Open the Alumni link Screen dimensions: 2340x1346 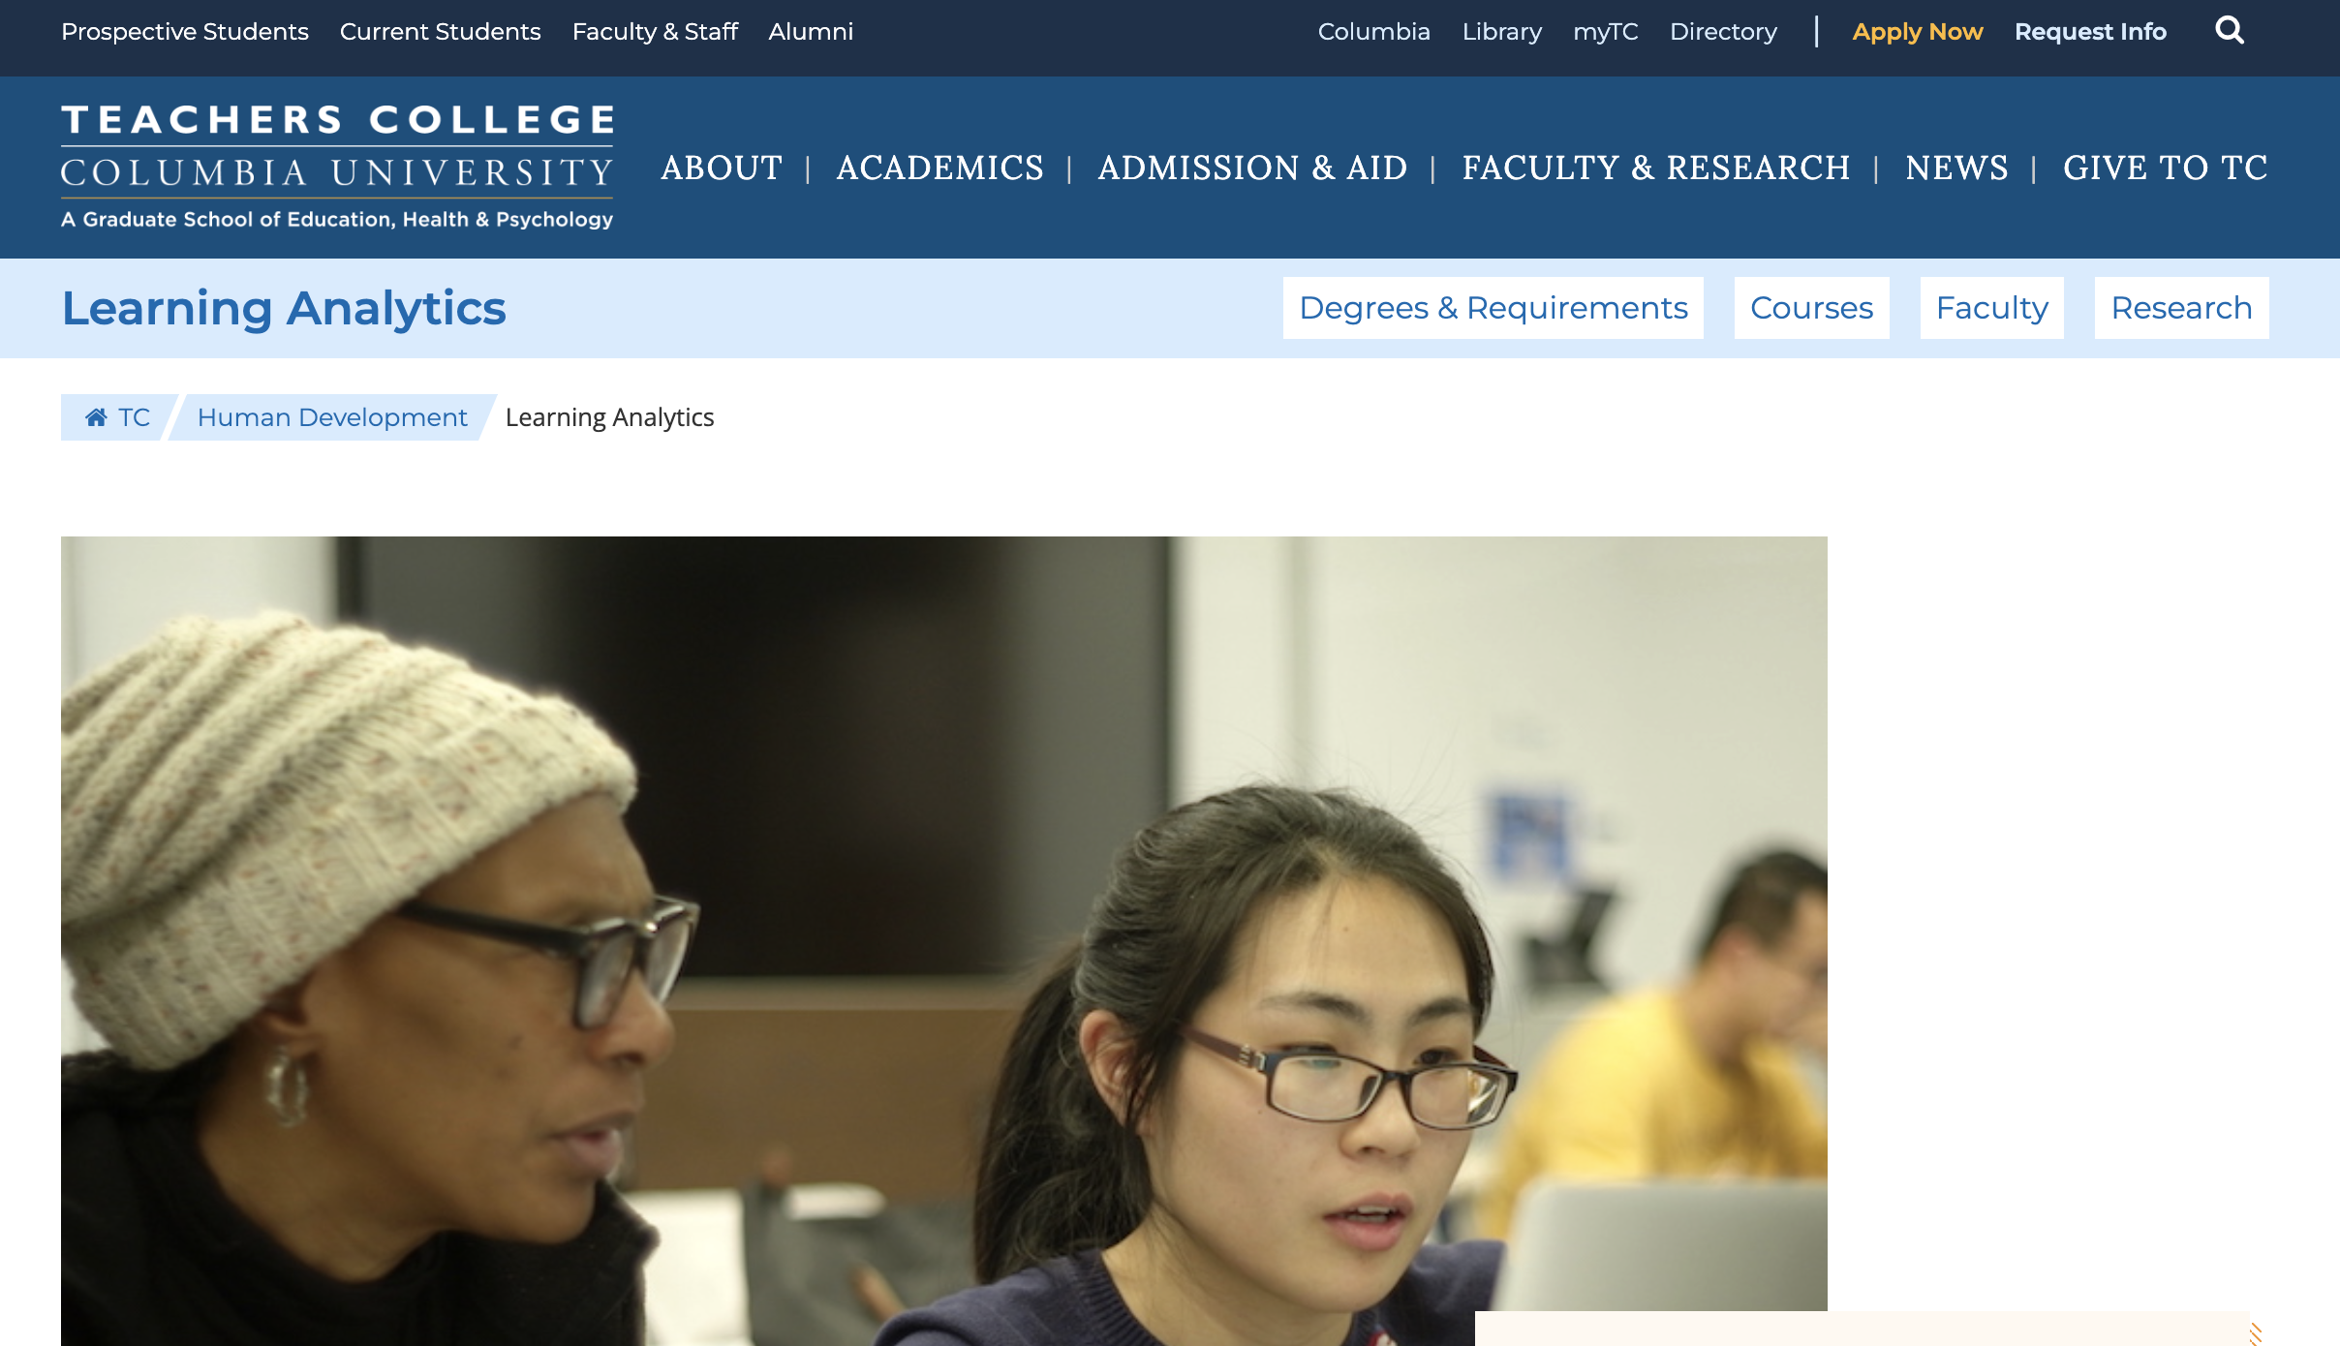[x=811, y=32]
